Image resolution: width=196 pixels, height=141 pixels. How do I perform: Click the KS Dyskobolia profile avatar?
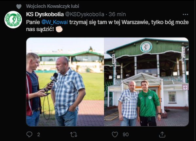point(13,20)
